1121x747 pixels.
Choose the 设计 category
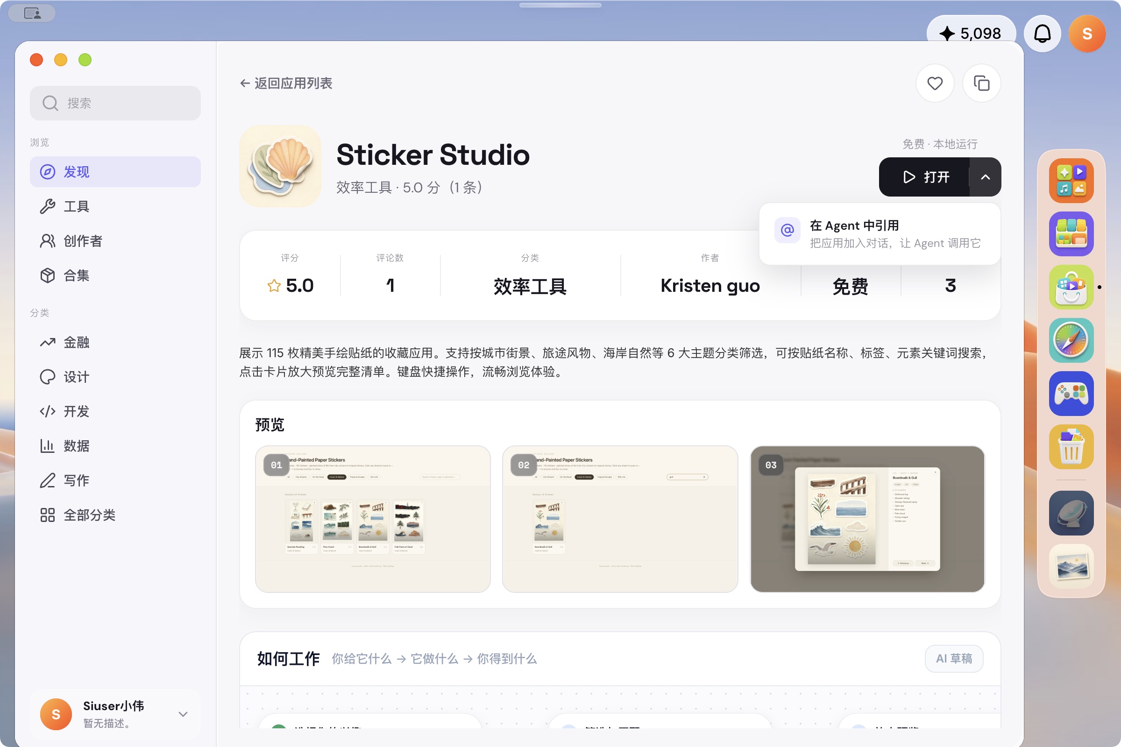pos(115,377)
